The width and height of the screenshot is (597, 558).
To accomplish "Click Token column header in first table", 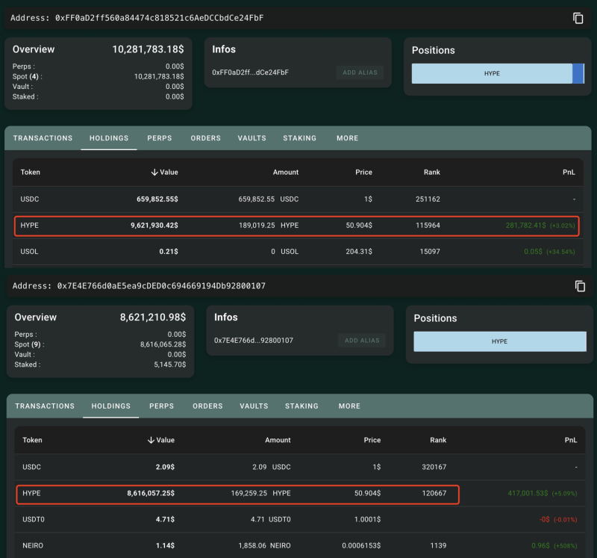I will point(31,173).
